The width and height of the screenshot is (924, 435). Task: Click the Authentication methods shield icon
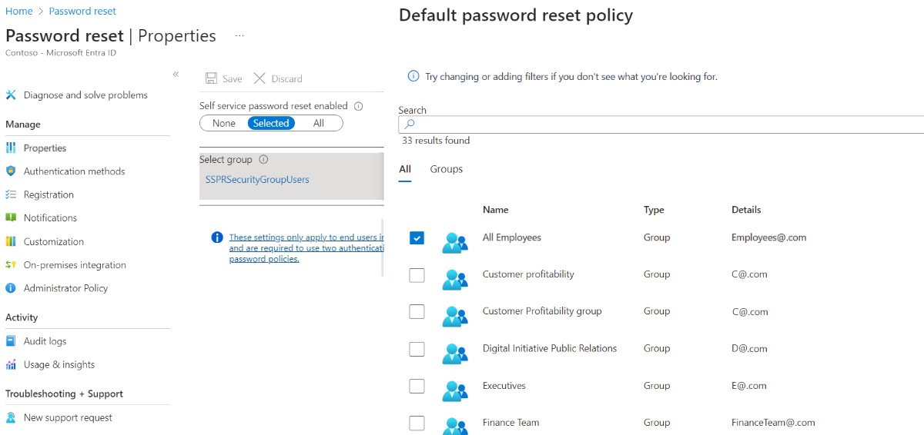point(11,171)
